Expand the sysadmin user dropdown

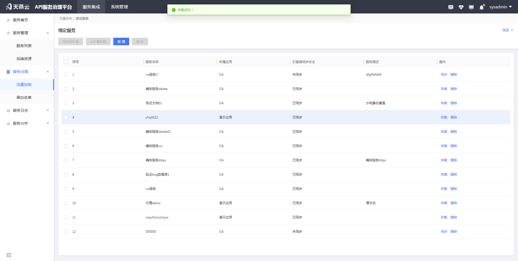click(500, 7)
